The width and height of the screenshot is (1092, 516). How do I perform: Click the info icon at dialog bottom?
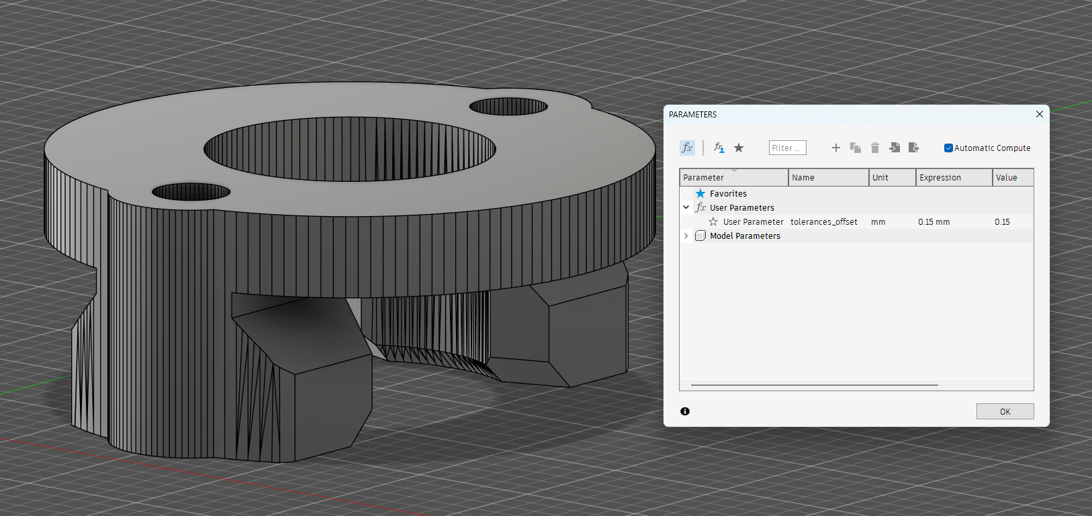(685, 411)
